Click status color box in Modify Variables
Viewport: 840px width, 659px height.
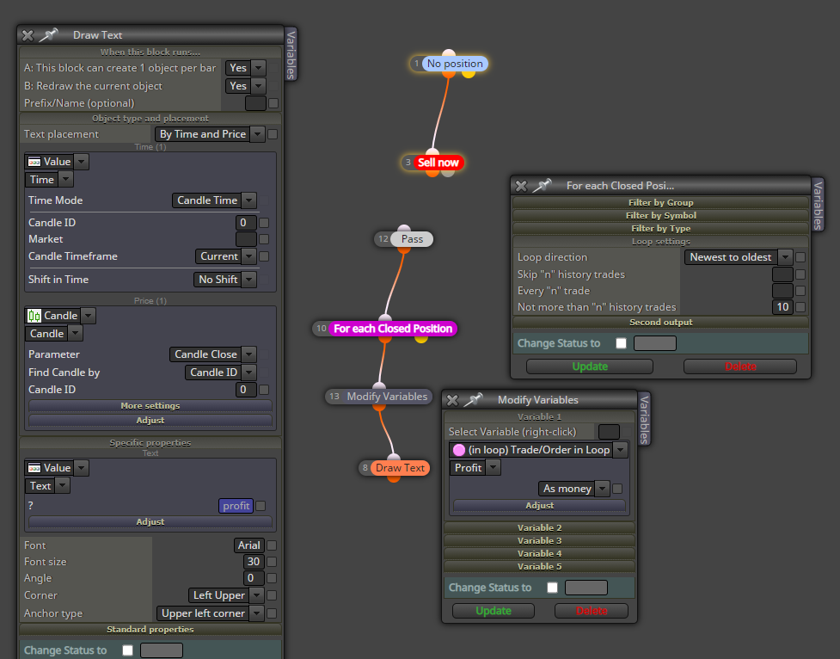point(586,588)
